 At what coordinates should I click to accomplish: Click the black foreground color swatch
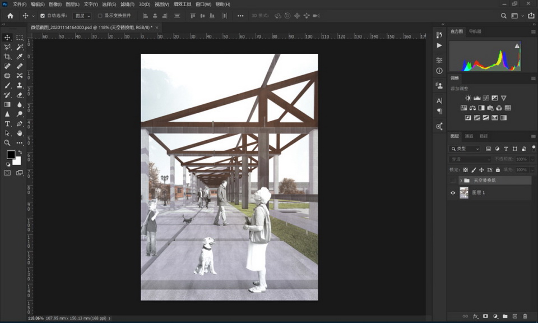click(11, 155)
